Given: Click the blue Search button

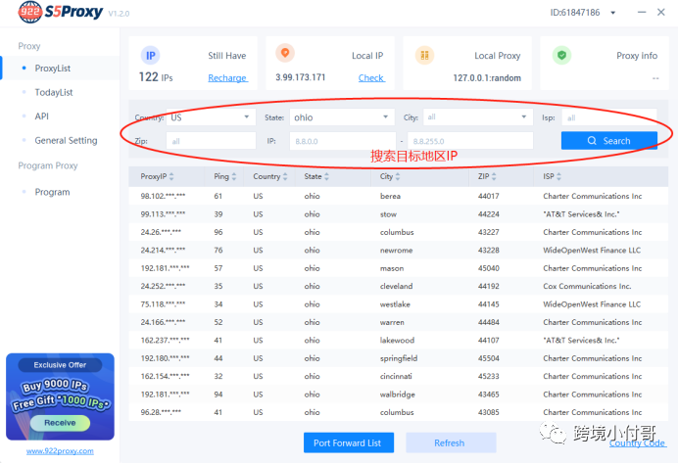Looking at the screenshot, I should pyautogui.click(x=608, y=141).
